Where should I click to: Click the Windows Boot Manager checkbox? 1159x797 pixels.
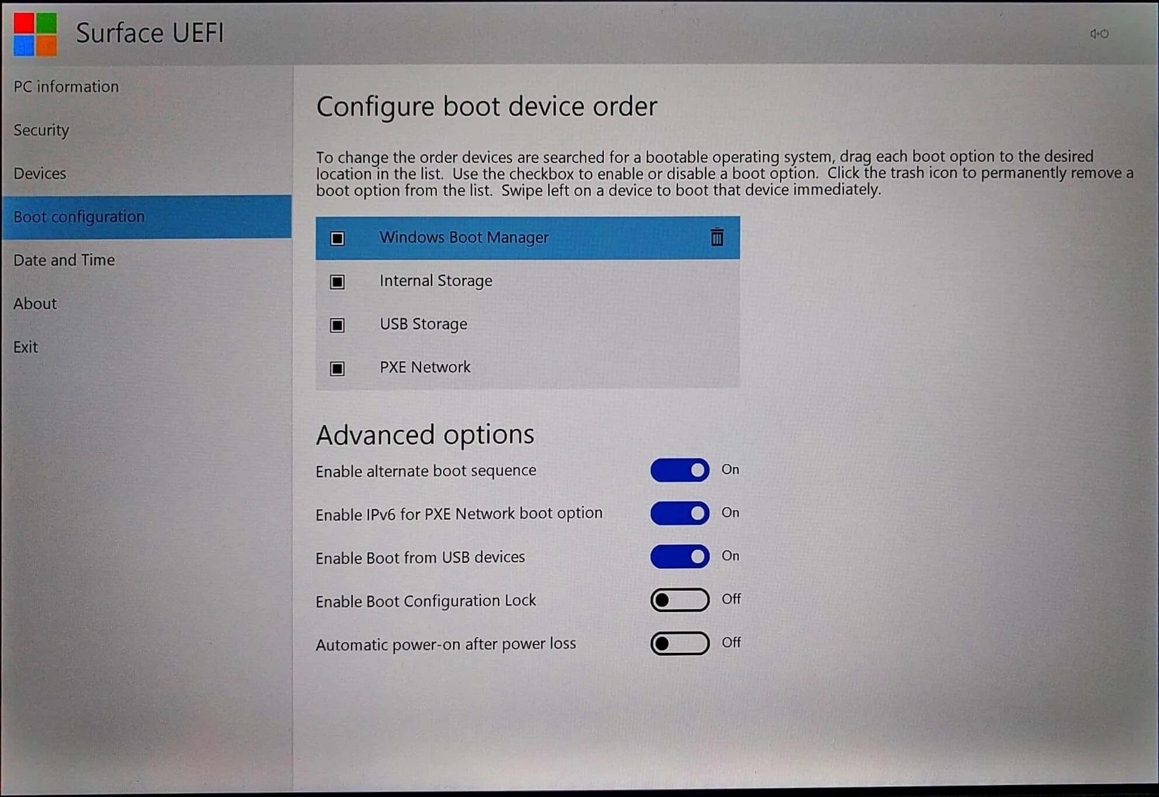338,237
